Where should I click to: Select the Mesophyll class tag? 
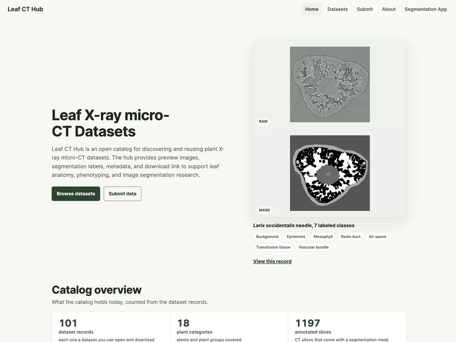[x=323, y=237]
